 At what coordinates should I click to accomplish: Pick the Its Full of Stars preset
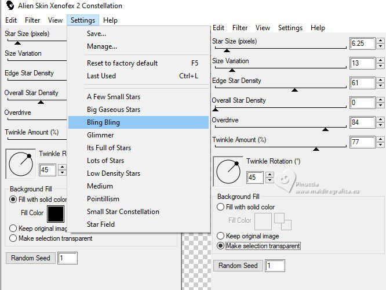139,148
